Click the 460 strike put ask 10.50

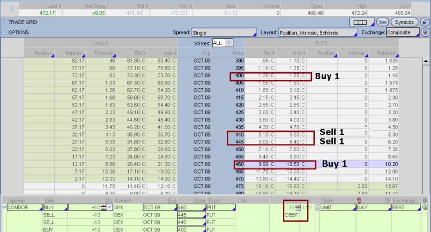(x=293, y=164)
